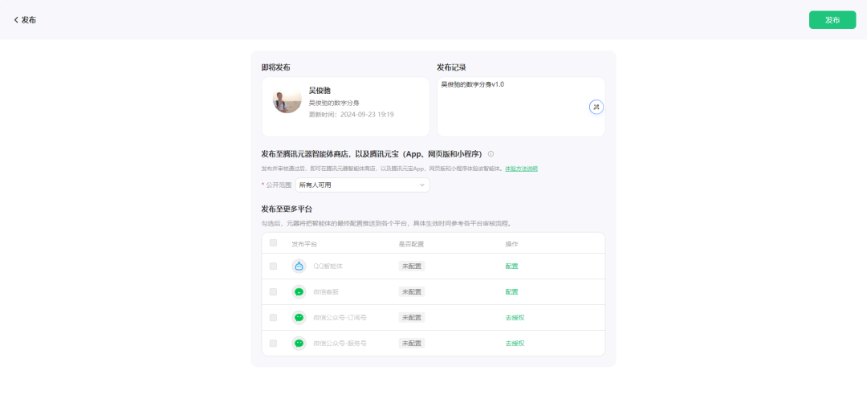This screenshot has width=867, height=411.
Task: Click the 微信公众号-订阅号 platform name
Action: click(340, 318)
